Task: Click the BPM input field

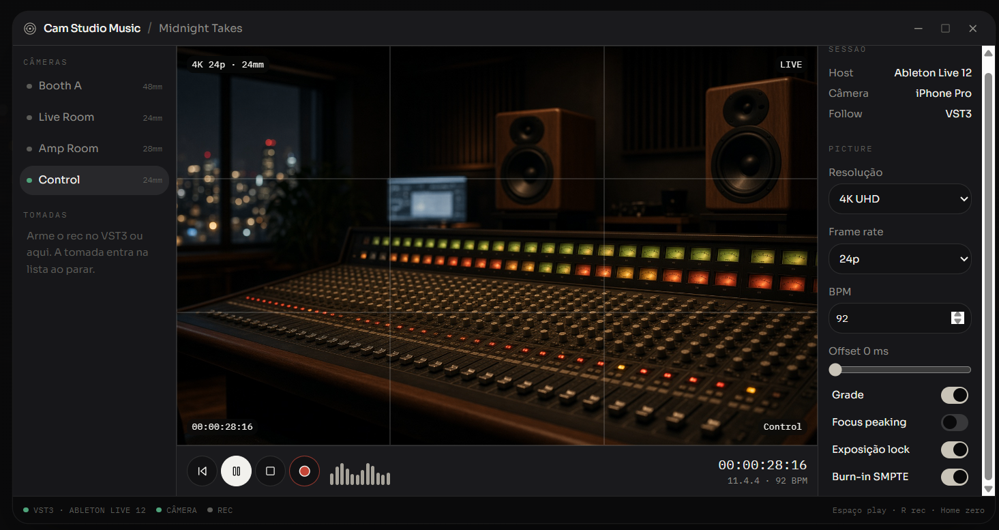Action: 900,319
